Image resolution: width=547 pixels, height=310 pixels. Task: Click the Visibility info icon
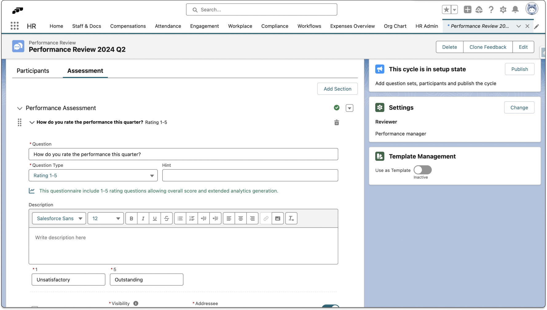pyautogui.click(x=136, y=304)
